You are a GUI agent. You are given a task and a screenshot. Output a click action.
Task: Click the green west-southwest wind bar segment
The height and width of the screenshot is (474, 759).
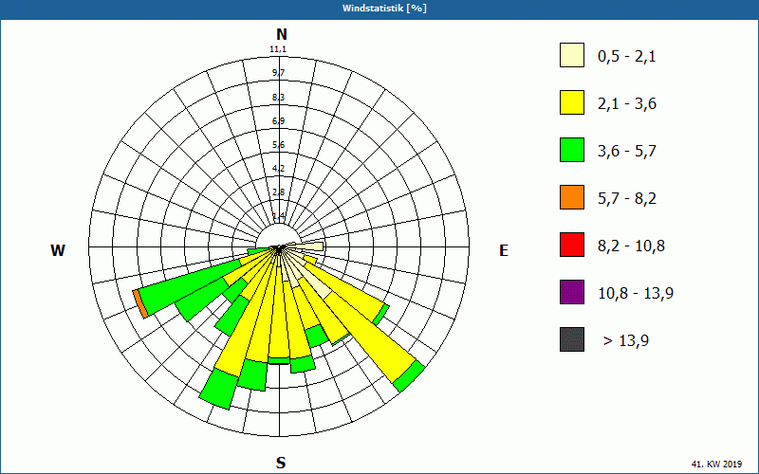coord(189,288)
